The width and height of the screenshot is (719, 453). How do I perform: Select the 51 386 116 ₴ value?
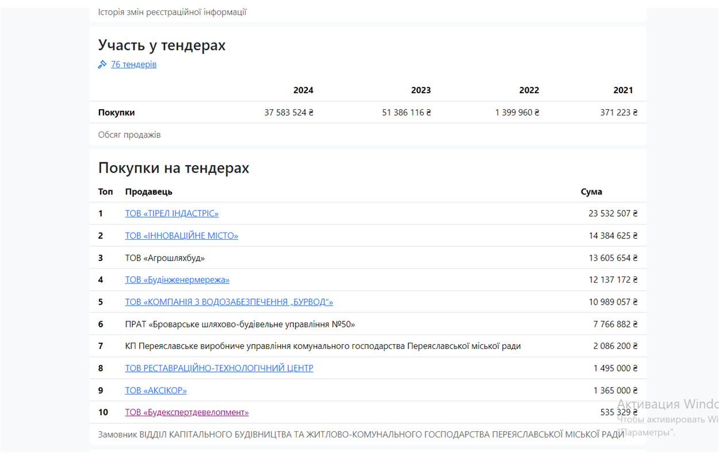(x=407, y=113)
